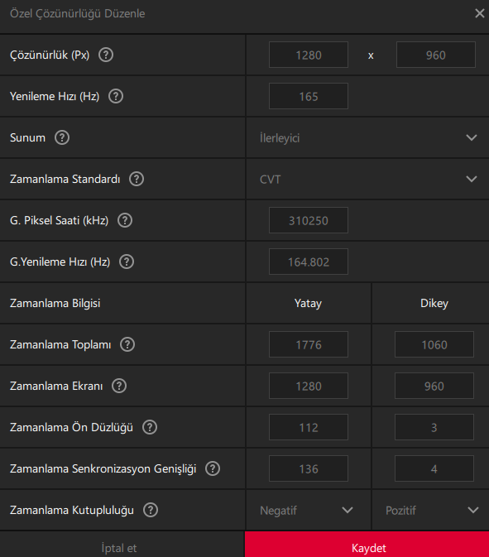Image resolution: width=489 pixels, height=557 pixels.
Task: Click Zamanlama Kutupluluğu help icon
Action: (x=151, y=510)
